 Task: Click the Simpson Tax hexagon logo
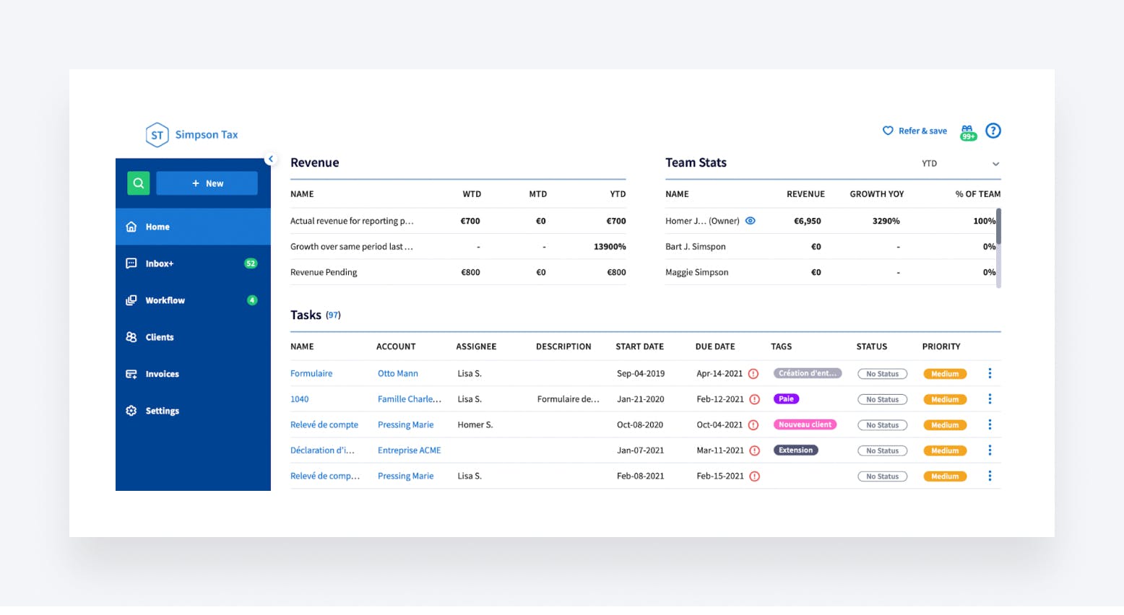click(157, 135)
